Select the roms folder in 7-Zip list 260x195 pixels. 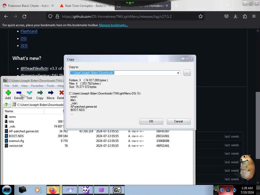click(12, 117)
